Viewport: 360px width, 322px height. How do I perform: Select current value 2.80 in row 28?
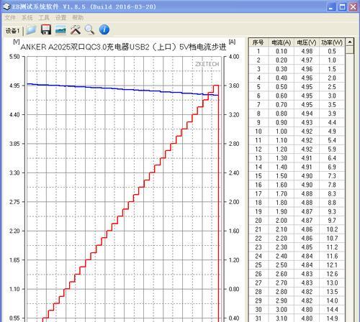point(282,292)
